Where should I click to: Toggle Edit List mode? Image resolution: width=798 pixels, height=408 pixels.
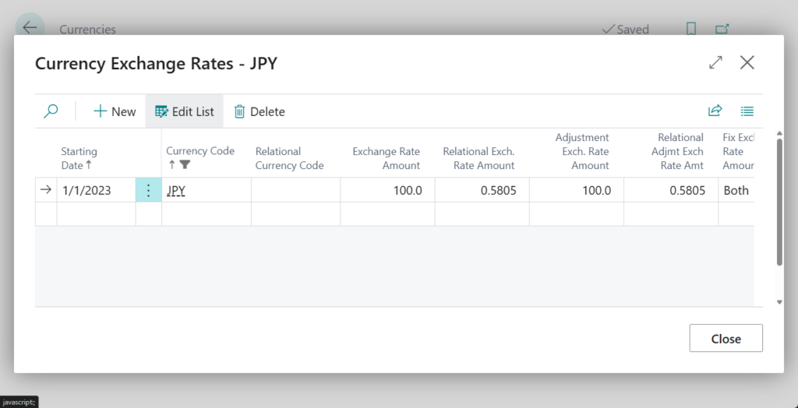185,111
